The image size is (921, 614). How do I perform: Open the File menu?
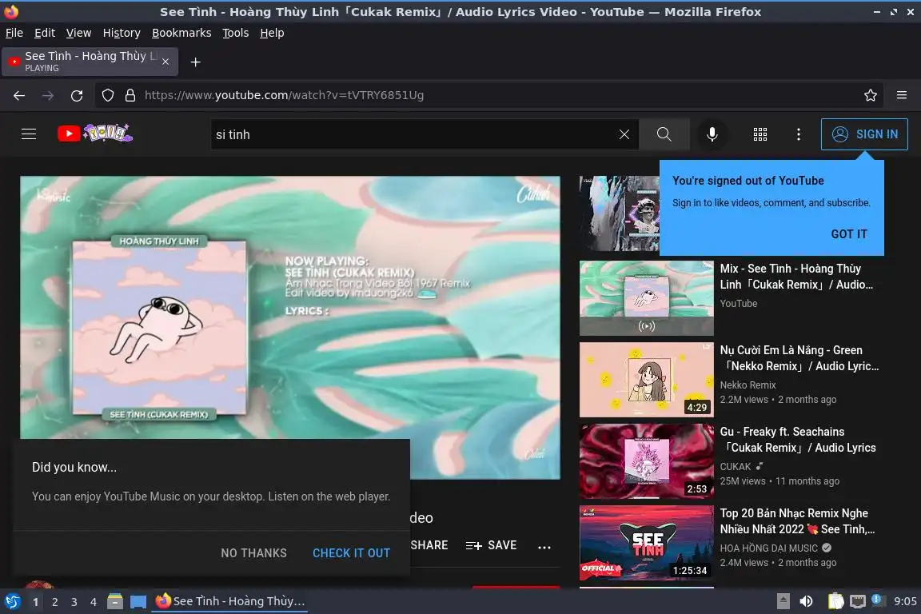tap(14, 33)
